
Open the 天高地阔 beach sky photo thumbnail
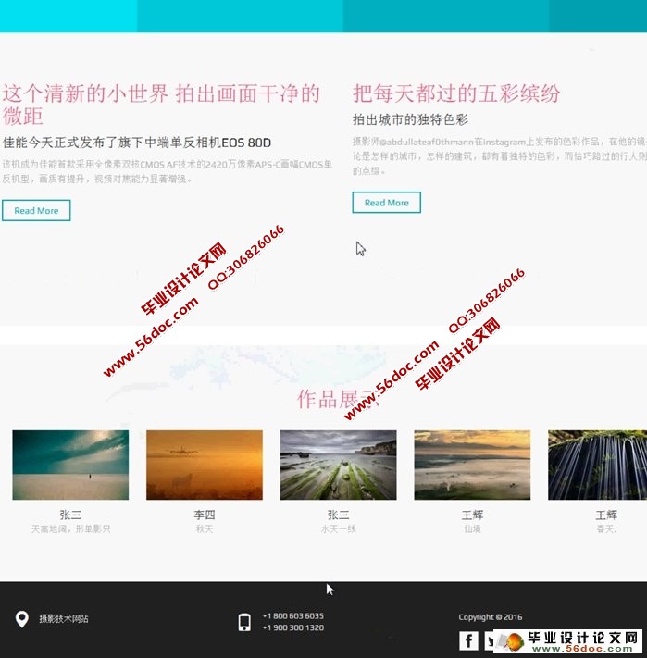pos(70,465)
